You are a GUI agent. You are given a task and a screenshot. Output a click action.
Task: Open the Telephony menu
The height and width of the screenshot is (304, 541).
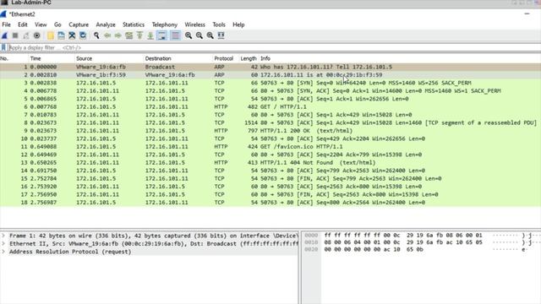pos(165,24)
